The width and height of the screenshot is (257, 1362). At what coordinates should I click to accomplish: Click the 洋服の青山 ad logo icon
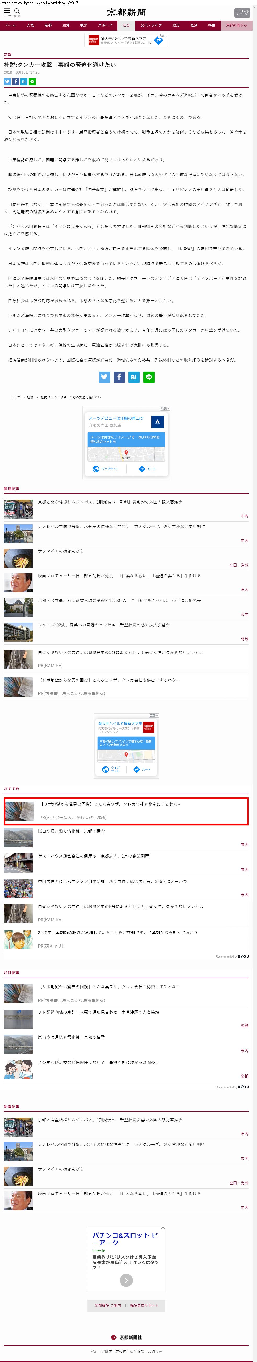click(x=158, y=421)
